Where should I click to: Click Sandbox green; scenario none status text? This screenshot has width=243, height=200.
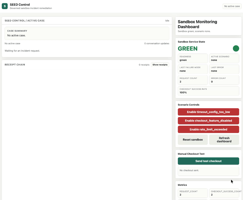194,31
